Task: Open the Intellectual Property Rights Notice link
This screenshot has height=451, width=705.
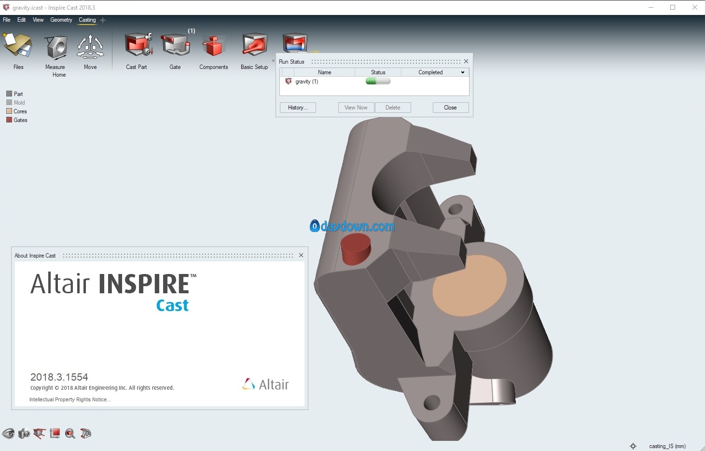Action: 70,399
